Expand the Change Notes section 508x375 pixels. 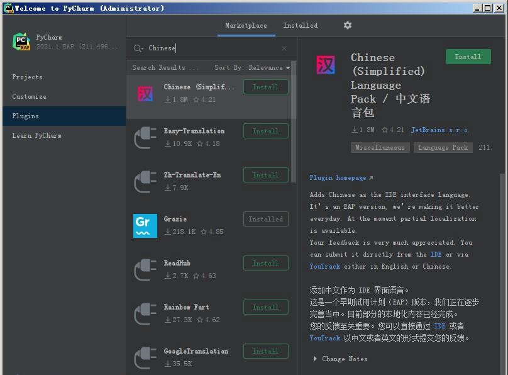pyautogui.click(x=340, y=359)
